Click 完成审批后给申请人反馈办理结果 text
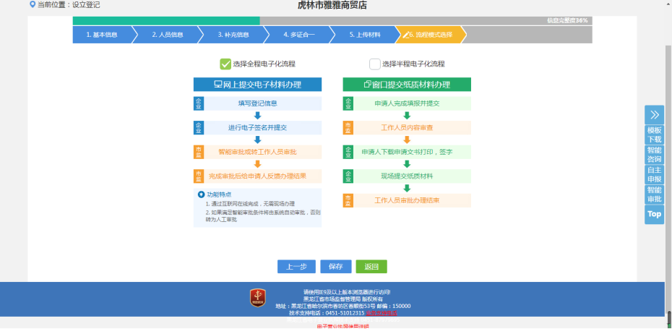Image resolution: width=672 pixels, height=329 pixels. pos(257,176)
